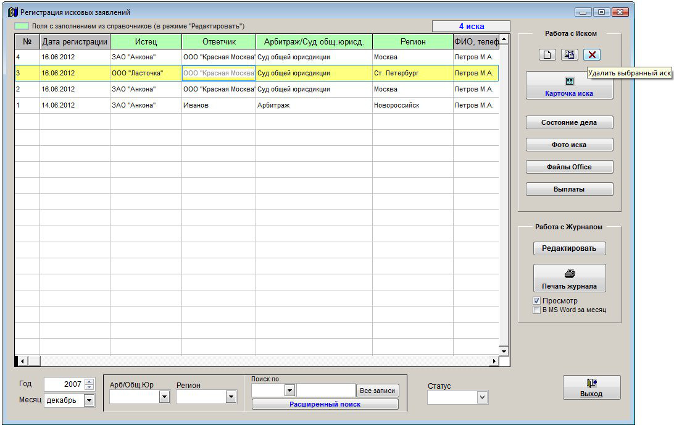
Task: Enable the В MS Word за месяц checkbox
Action: click(536, 310)
